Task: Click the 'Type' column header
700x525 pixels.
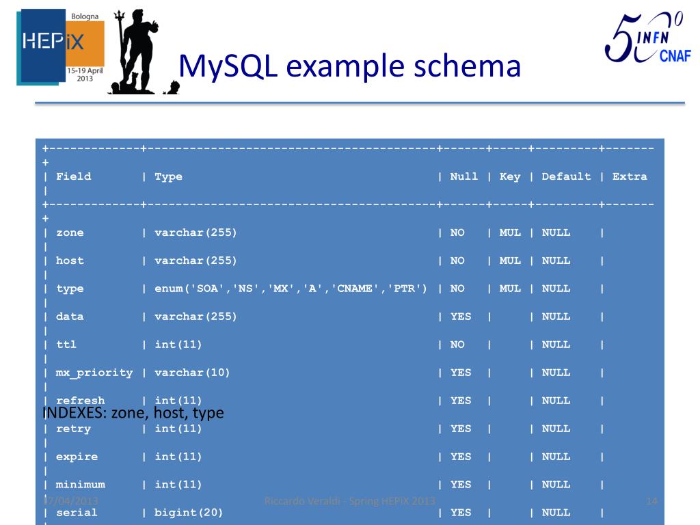Action: point(168,177)
